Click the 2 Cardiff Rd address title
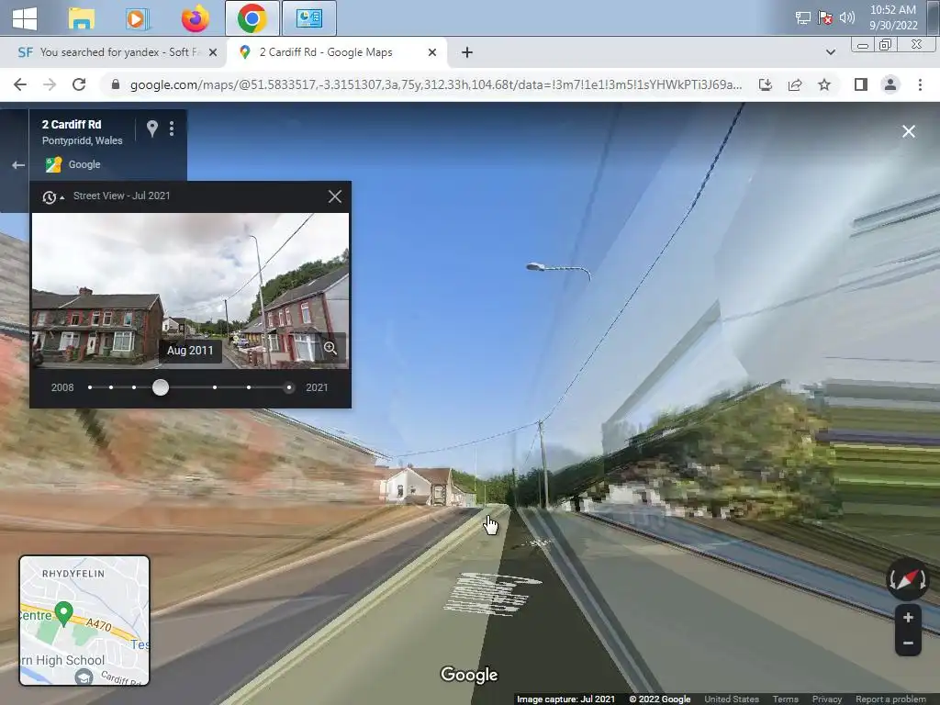 [x=72, y=125]
